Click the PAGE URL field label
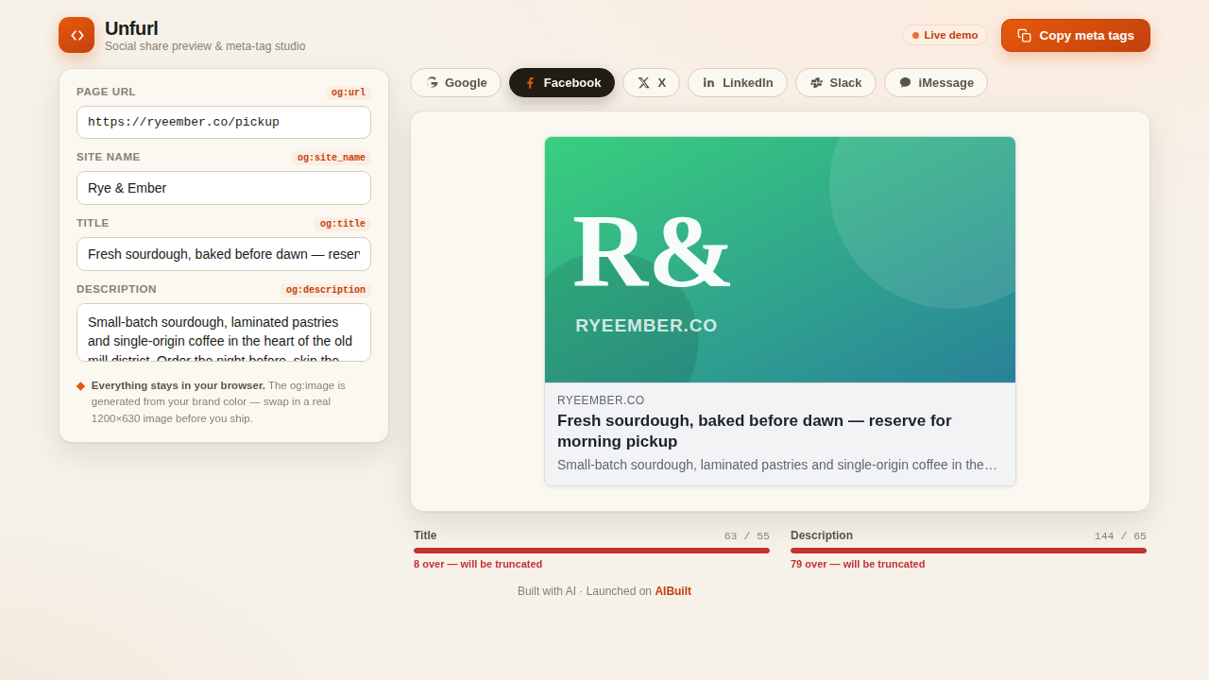Viewport: 1209px width, 680px height. [x=106, y=92]
